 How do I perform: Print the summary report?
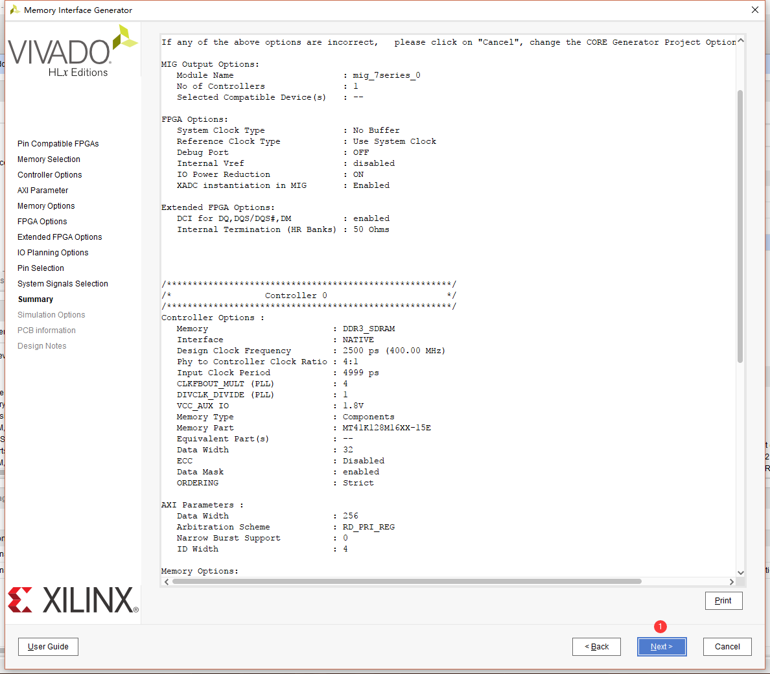click(x=724, y=601)
